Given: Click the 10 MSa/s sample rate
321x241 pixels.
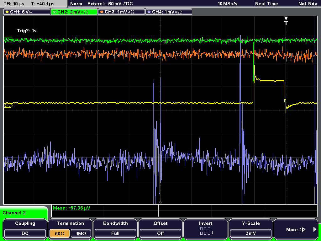Looking at the screenshot, I should pos(227,4).
